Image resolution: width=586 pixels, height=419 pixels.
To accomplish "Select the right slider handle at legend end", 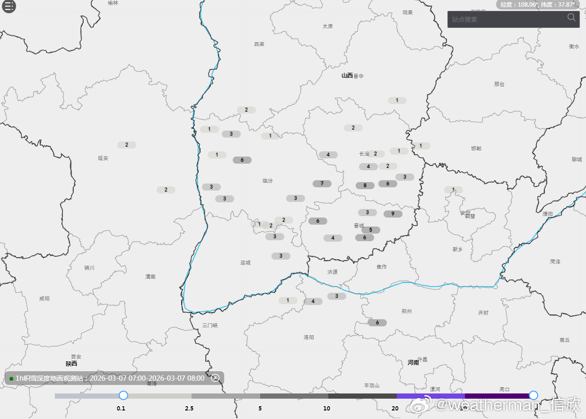I will pos(534,395).
